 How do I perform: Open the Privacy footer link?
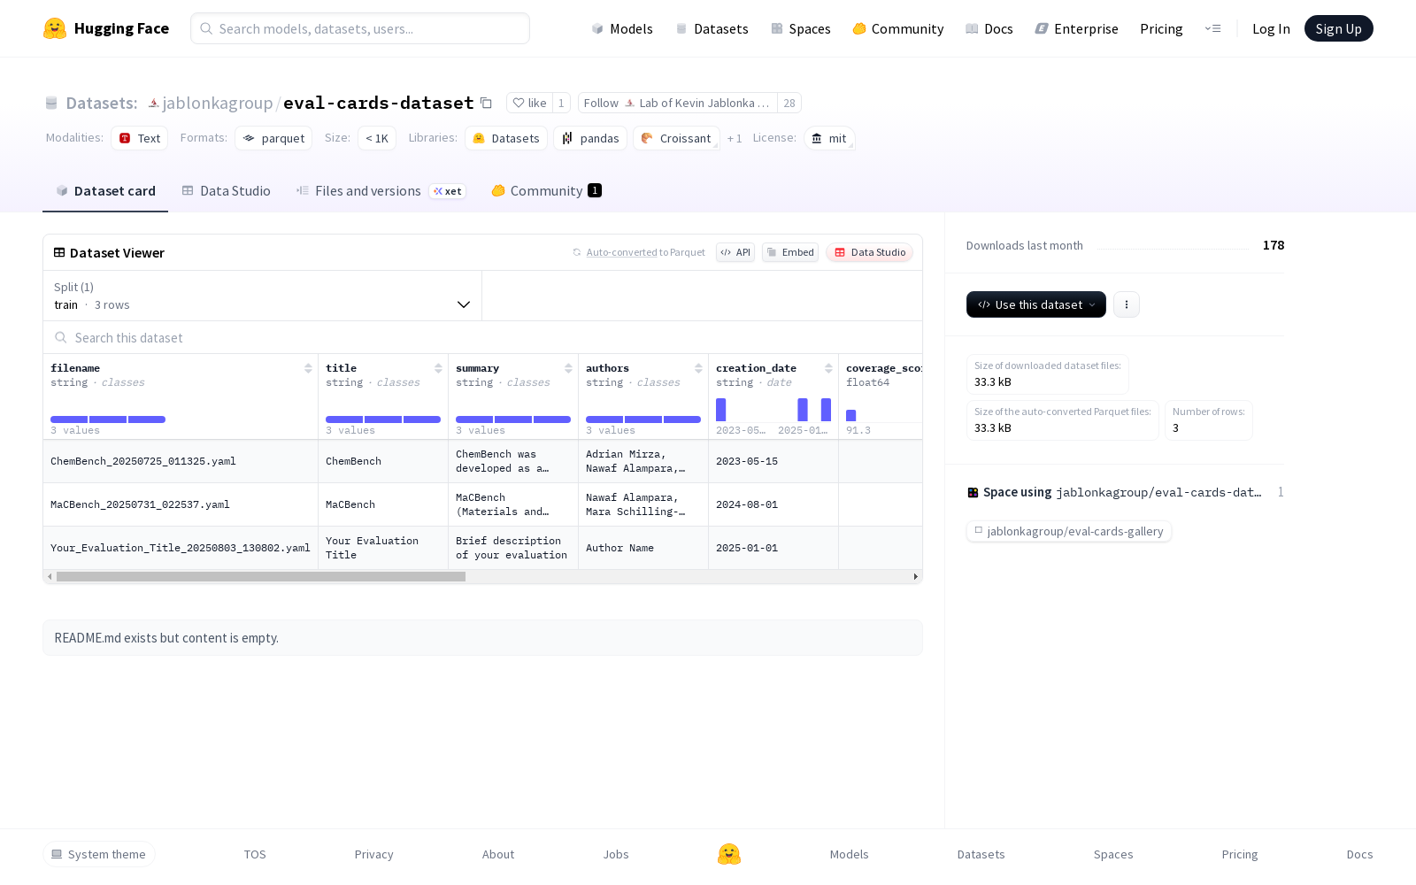point(373,854)
